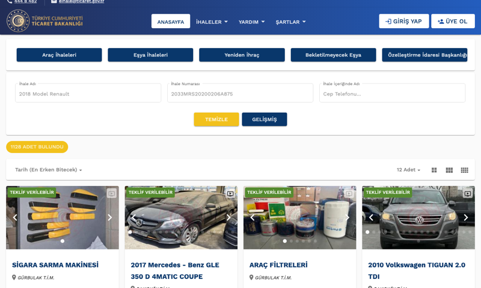Open 2010 Volkswagen TIGUAN 2.0 TDI listing

[417, 271]
